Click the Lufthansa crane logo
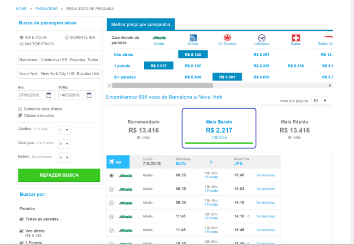The width and height of the screenshot is (354, 245). coord(262,38)
